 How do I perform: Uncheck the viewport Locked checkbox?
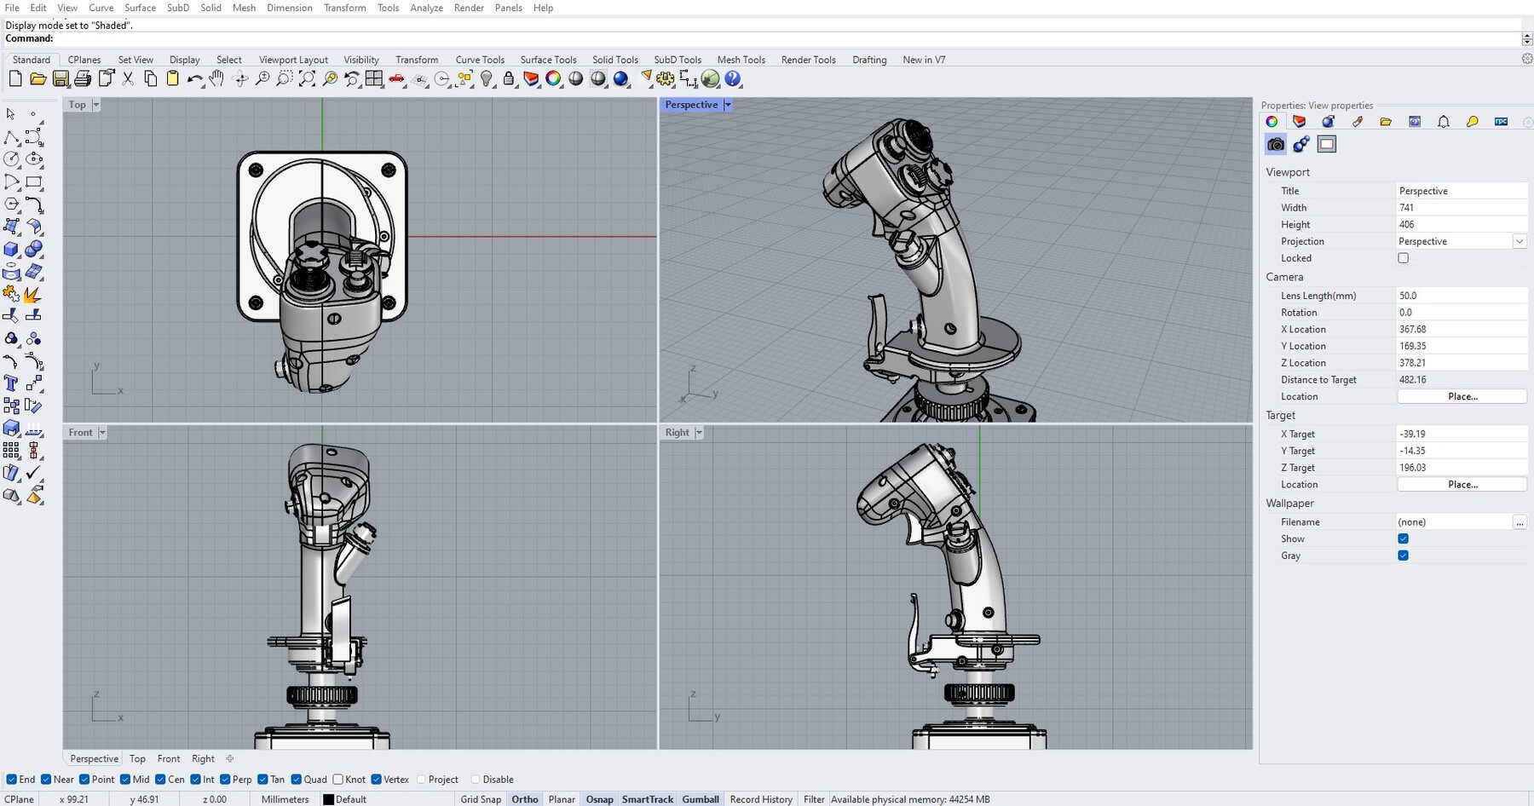tap(1404, 258)
